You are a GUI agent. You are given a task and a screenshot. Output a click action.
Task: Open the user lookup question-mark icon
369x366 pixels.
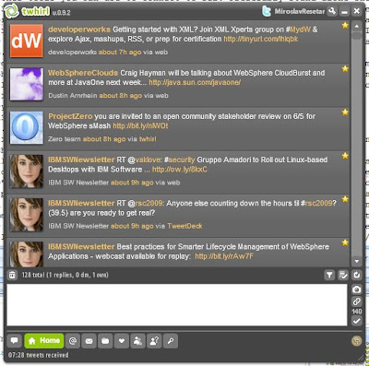(x=154, y=341)
